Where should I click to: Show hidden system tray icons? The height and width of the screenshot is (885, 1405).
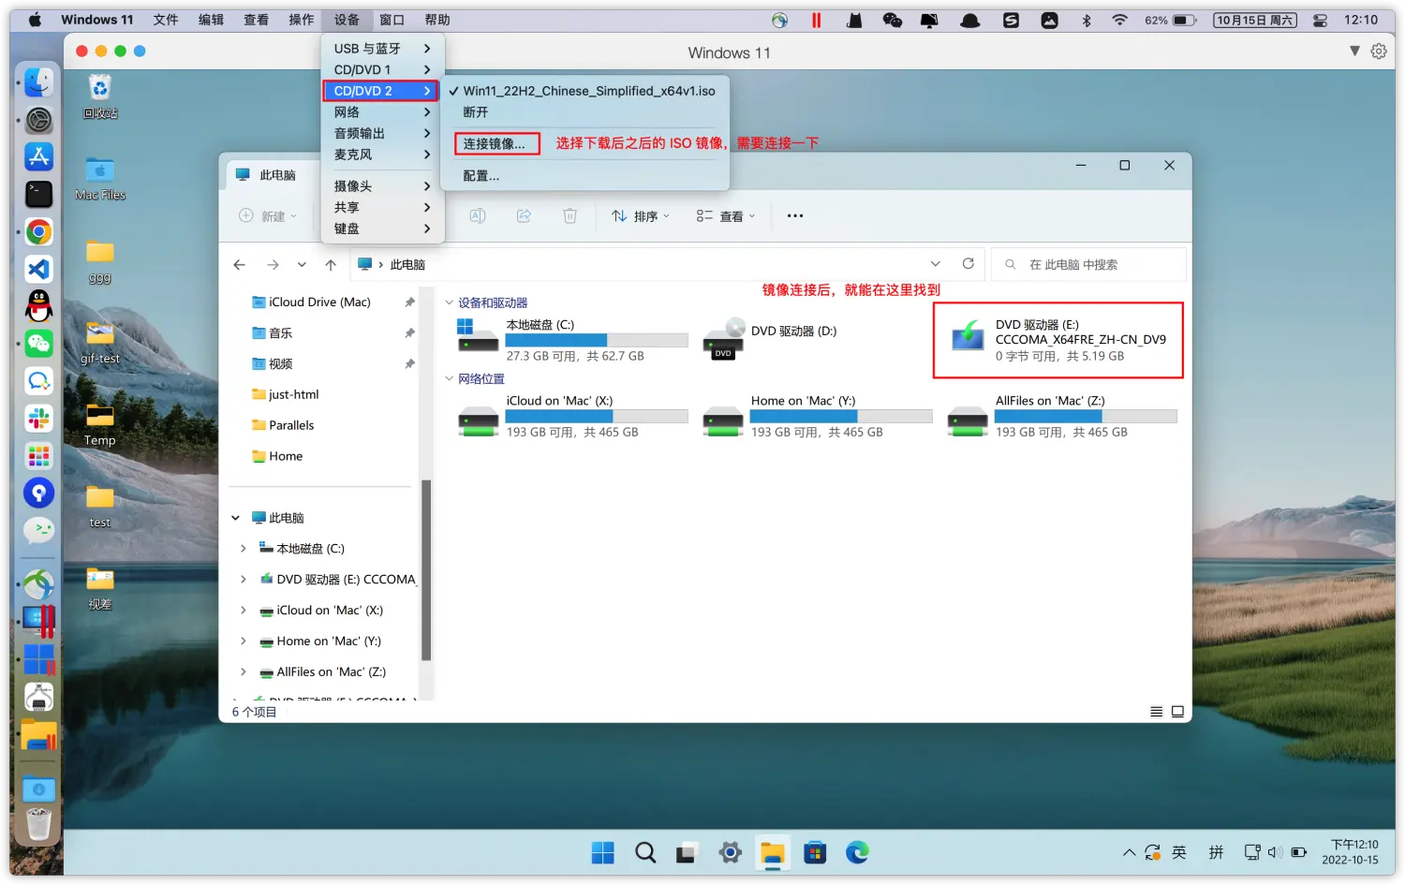point(1130,852)
